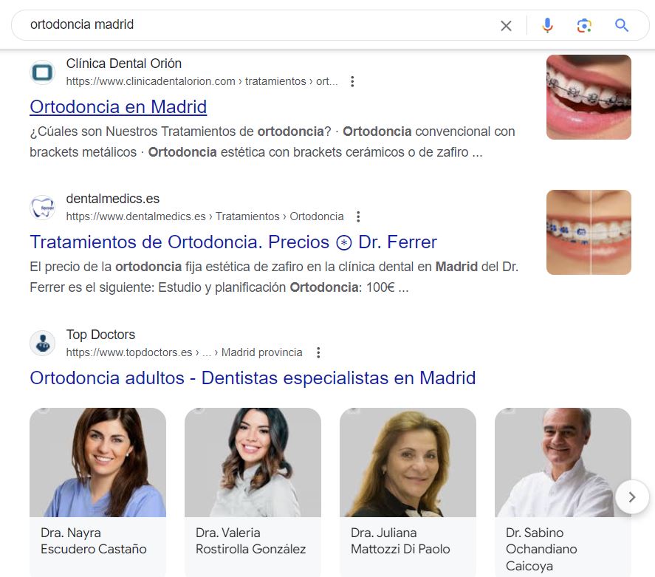This screenshot has height=577, width=655.
Task: Click the Clínica Dental Orión favicon
Action: pos(43,72)
